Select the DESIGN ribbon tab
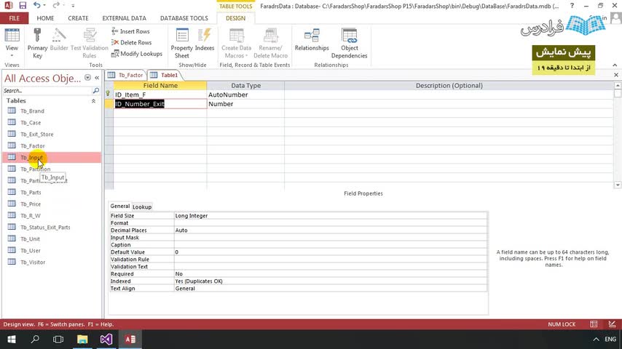 [x=236, y=18]
